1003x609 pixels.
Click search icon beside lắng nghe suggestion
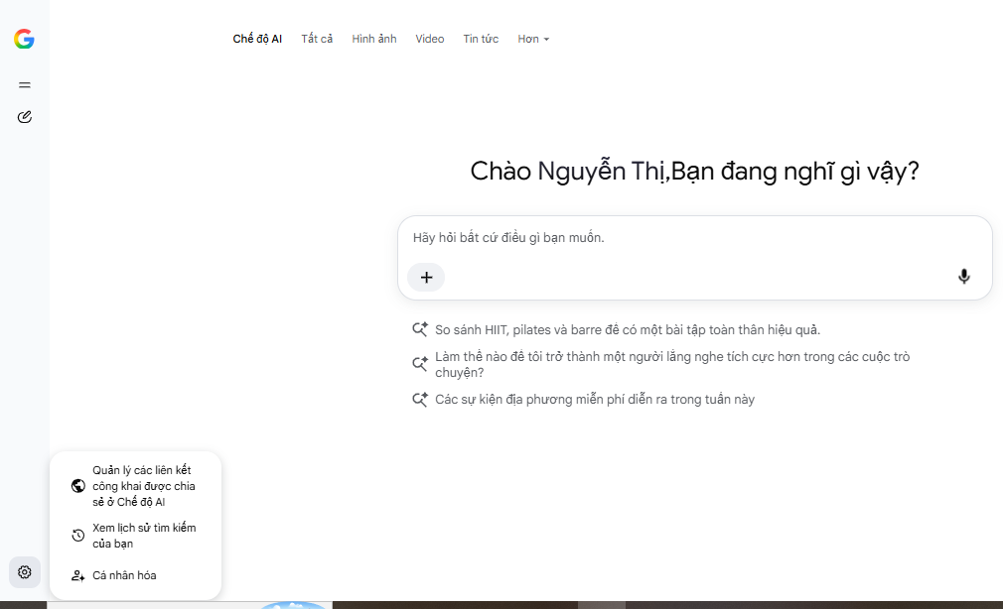coord(420,364)
